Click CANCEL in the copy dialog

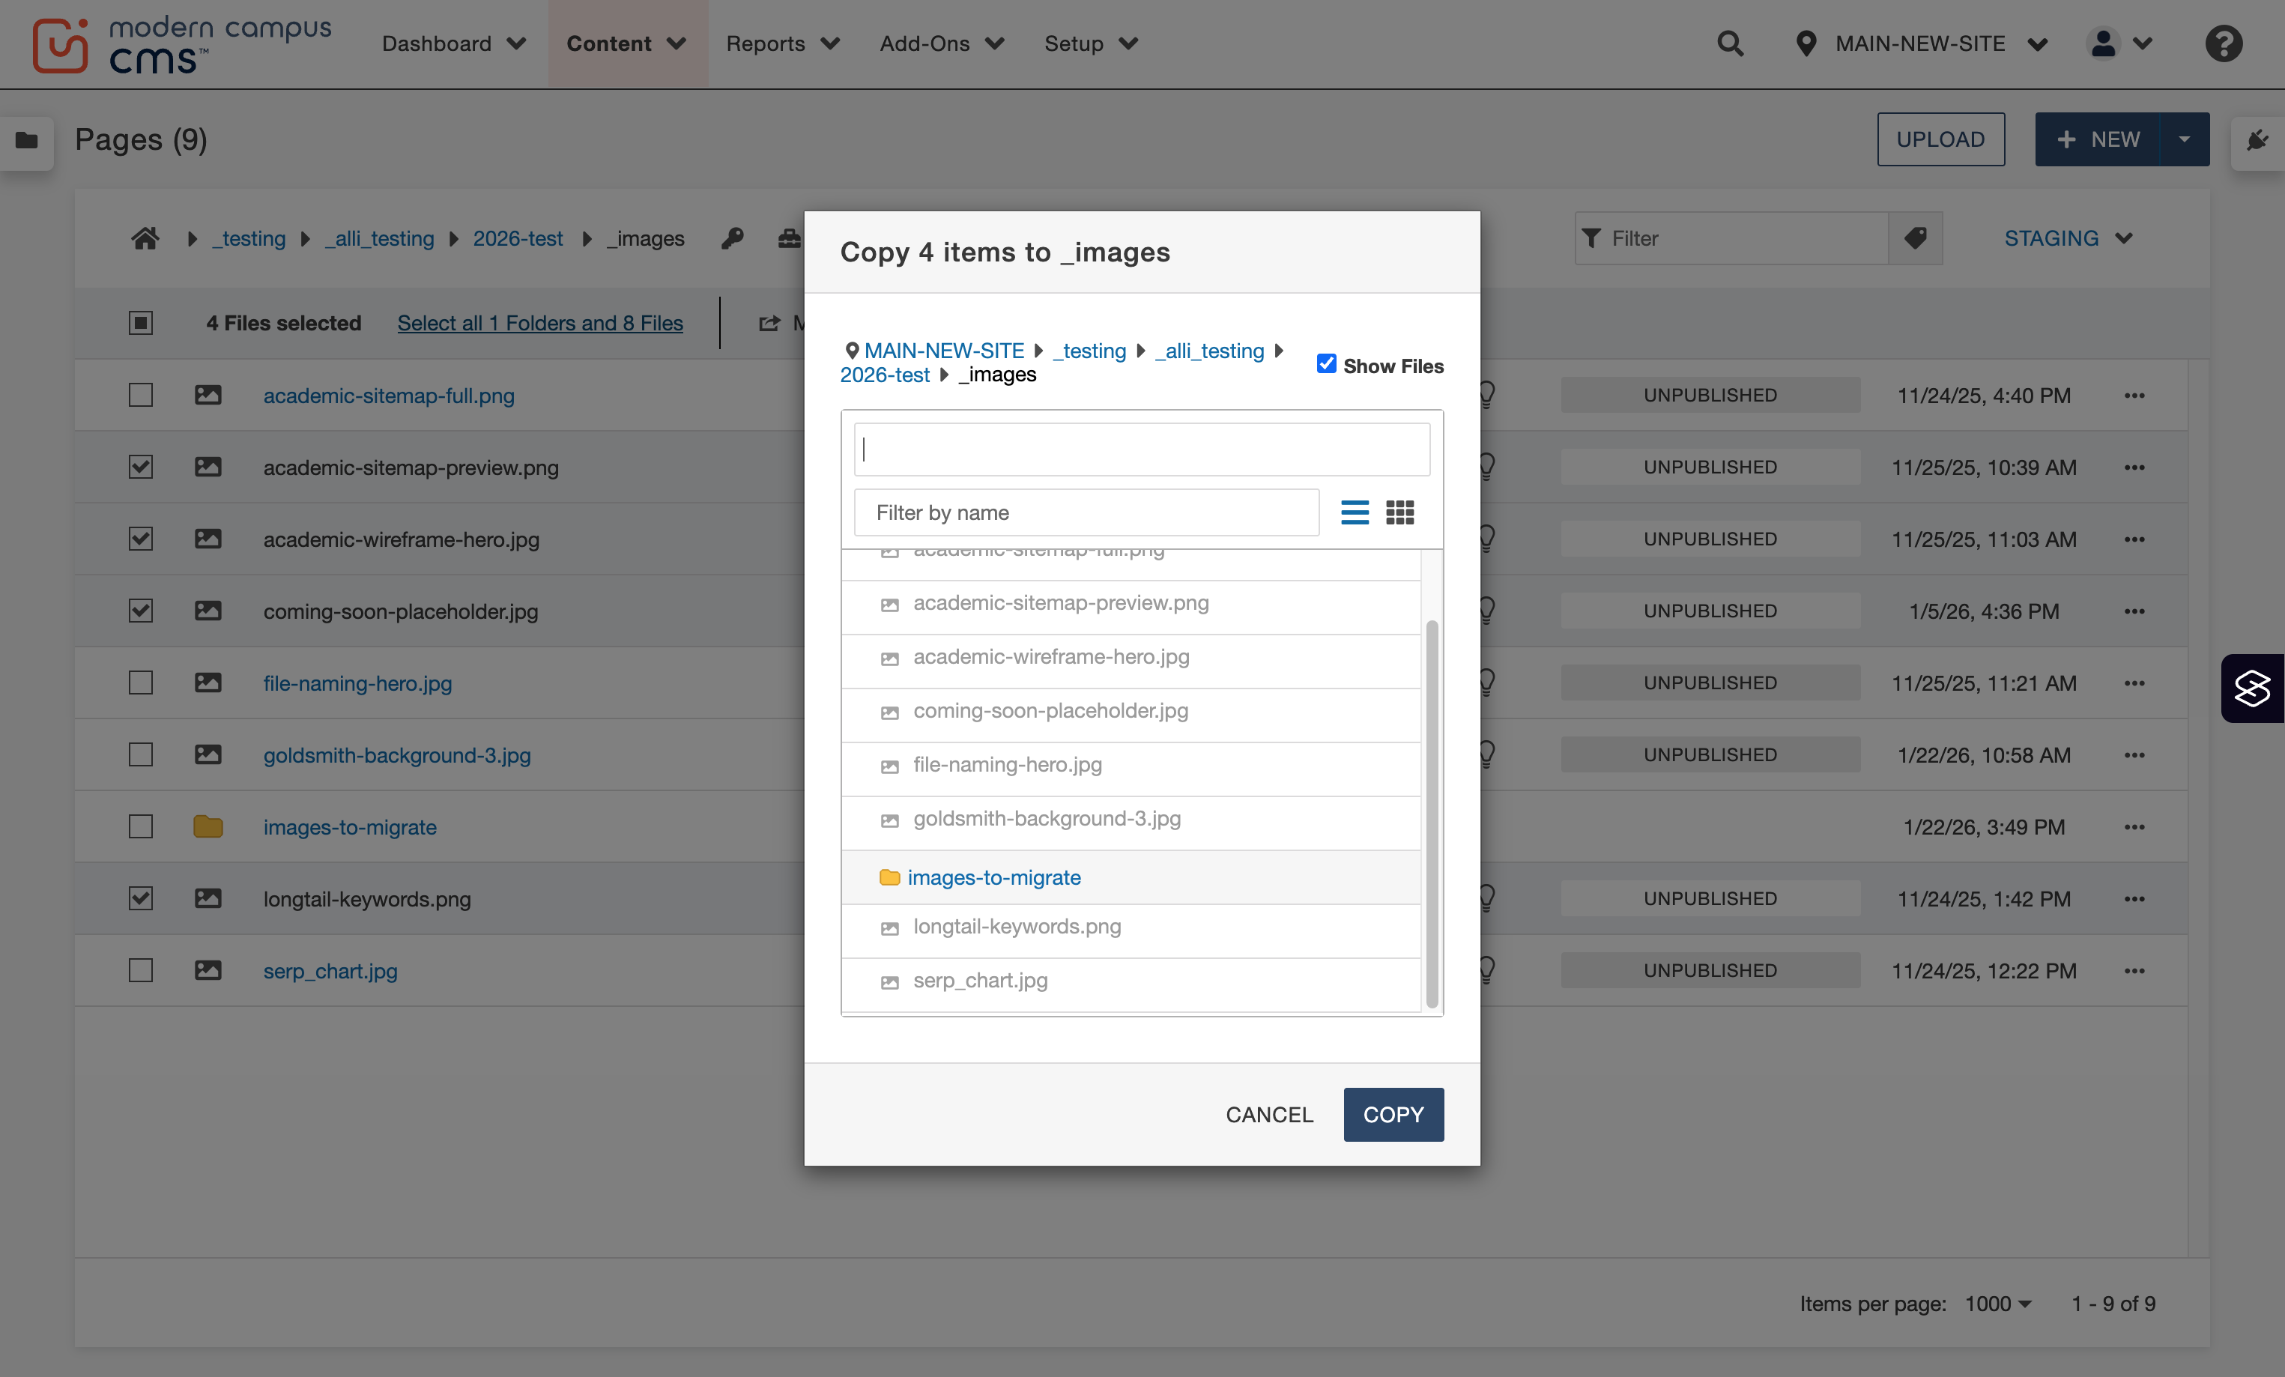(x=1270, y=1115)
